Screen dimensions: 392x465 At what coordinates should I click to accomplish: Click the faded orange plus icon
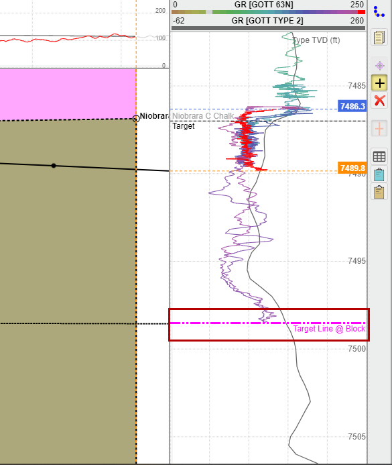pos(379,129)
